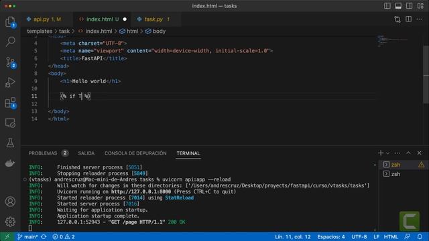Click the http://127.0.0.1:8000 link in terminal
The width and height of the screenshot is (429, 241).
tap(141, 191)
